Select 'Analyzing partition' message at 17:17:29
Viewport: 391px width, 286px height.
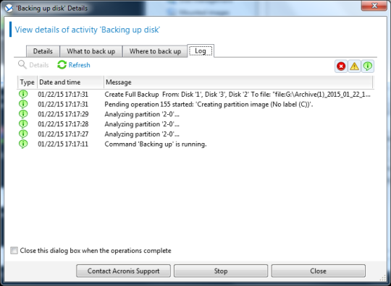click(142, 114)
